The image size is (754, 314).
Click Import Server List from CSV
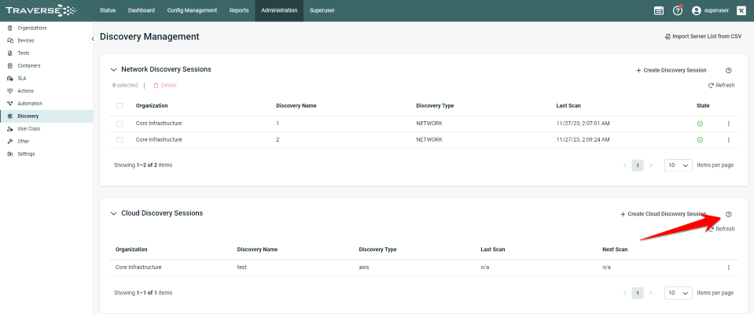click(703, 37)
